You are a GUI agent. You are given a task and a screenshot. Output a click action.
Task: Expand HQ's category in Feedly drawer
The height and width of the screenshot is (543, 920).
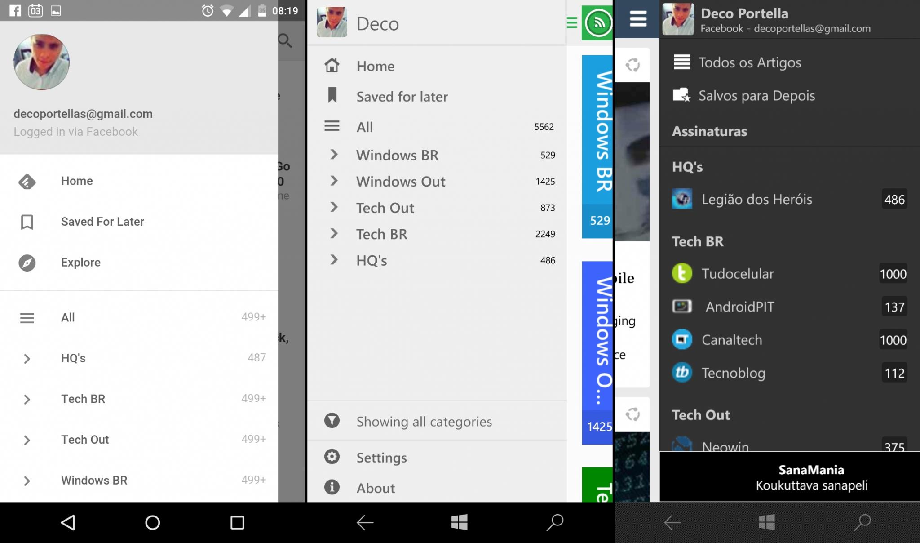pyautogui.click(x=27, y=359)
